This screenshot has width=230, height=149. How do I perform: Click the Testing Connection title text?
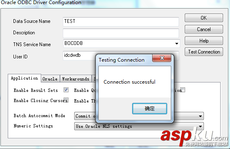(x=122, y=60)
